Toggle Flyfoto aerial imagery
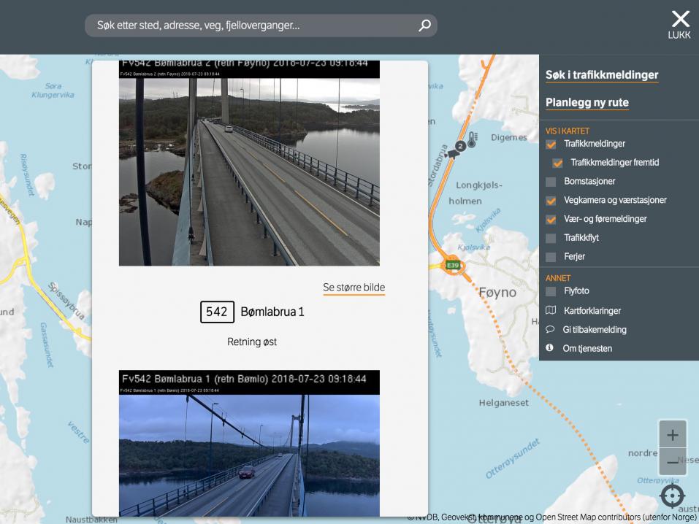 [x=551, y=291]
